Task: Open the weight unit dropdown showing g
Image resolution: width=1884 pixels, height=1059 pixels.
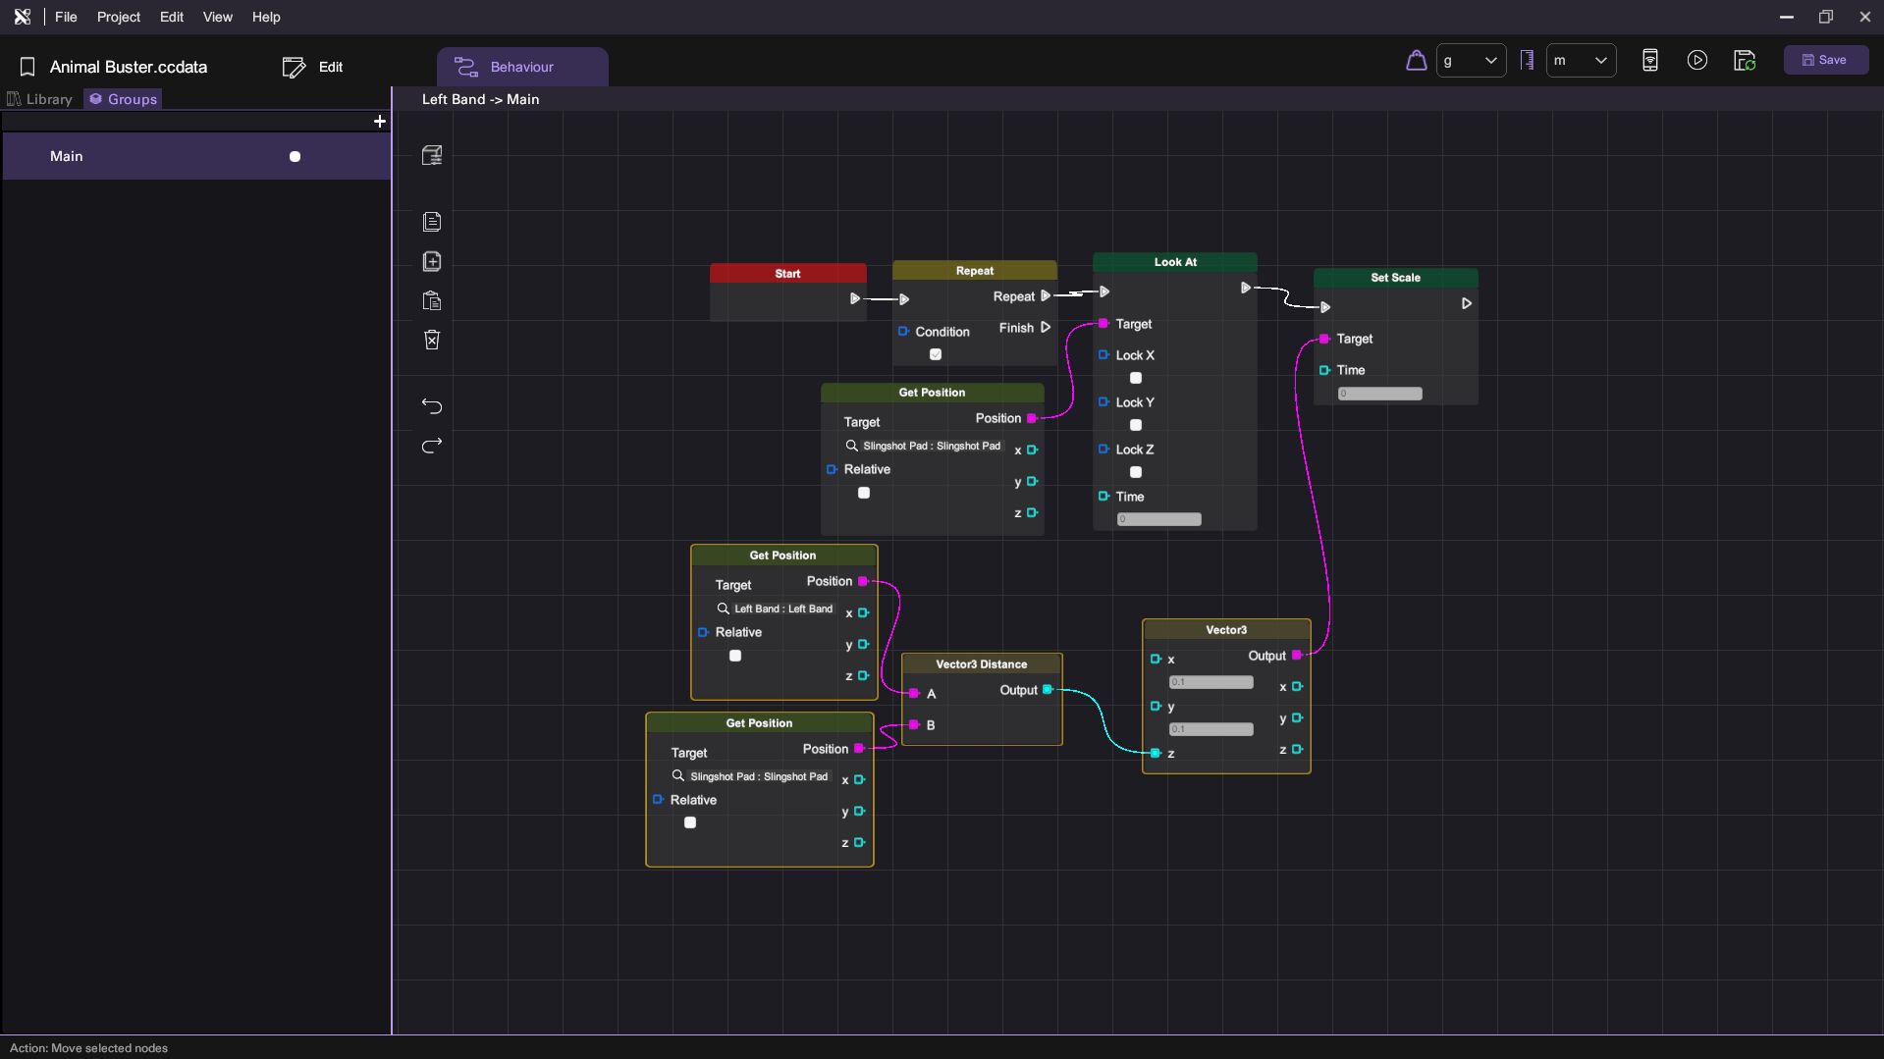Action: point(1471,61)
